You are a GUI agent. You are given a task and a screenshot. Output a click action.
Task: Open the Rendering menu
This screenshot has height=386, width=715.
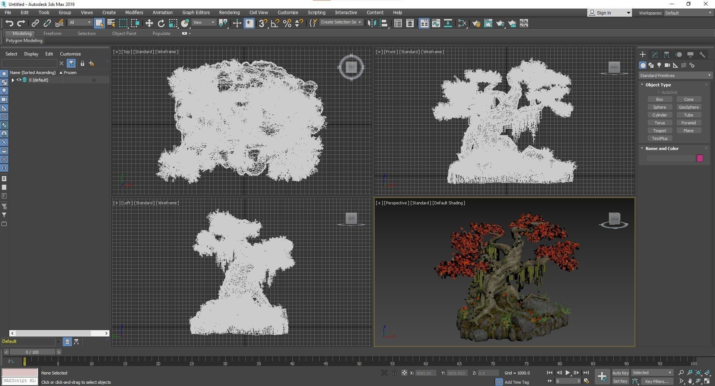click(229, 12)
